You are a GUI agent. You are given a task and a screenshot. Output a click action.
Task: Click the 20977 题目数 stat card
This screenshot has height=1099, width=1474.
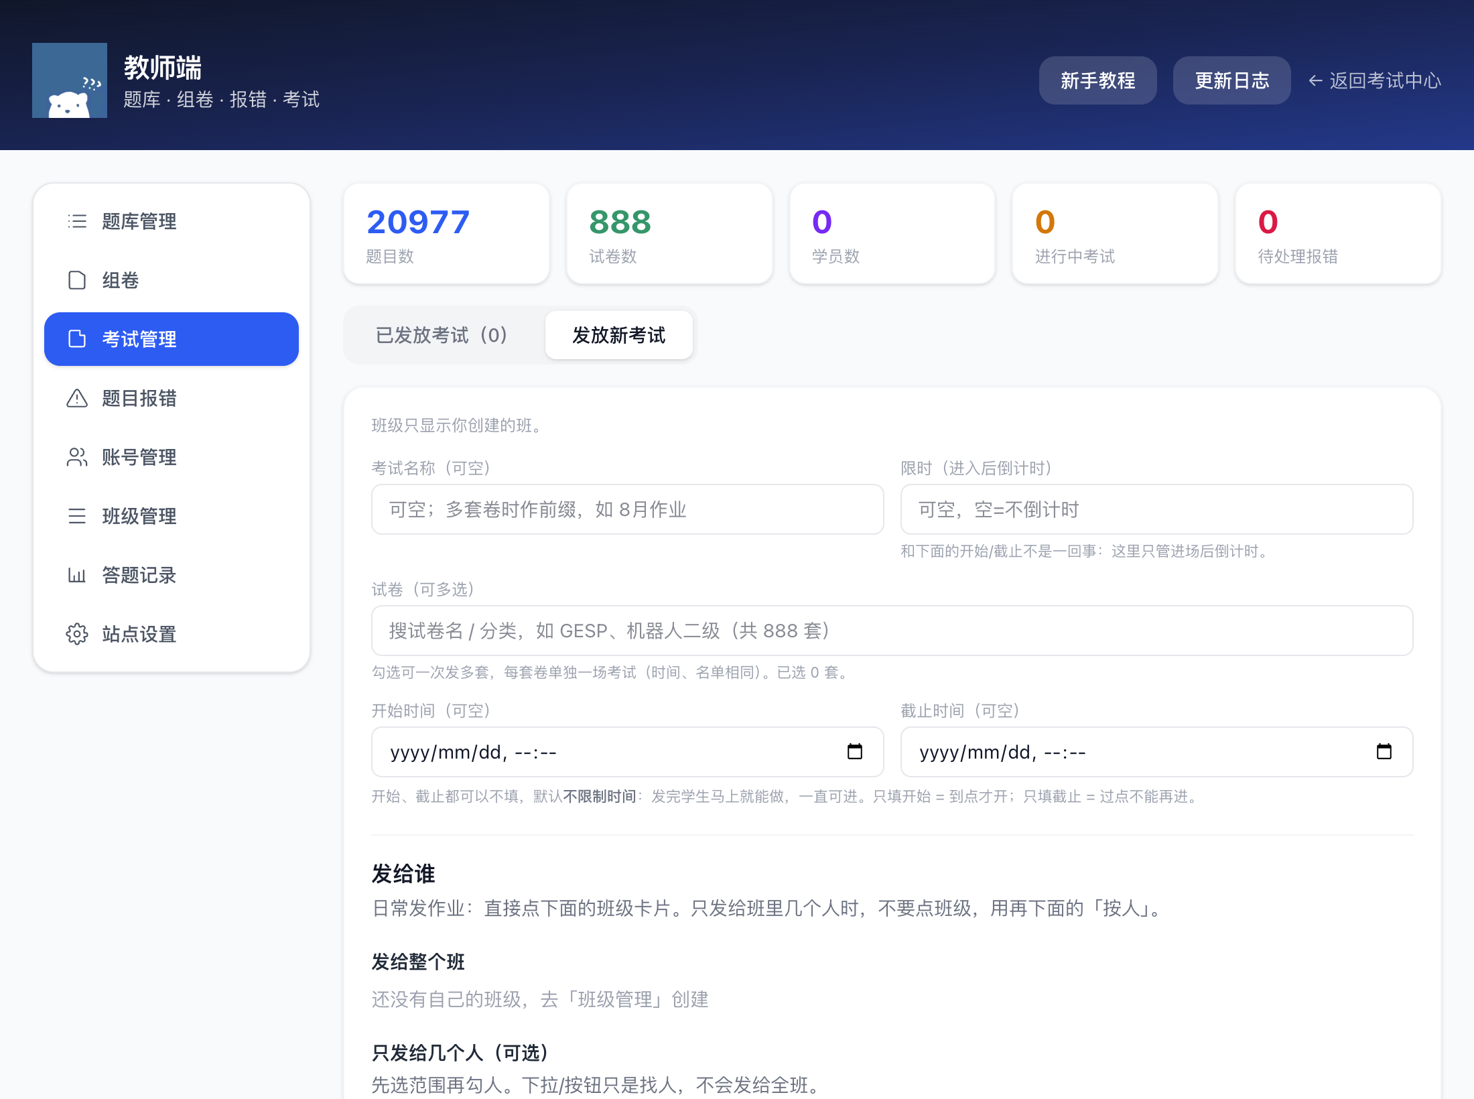pyautogui.click(x=446, y=234)
